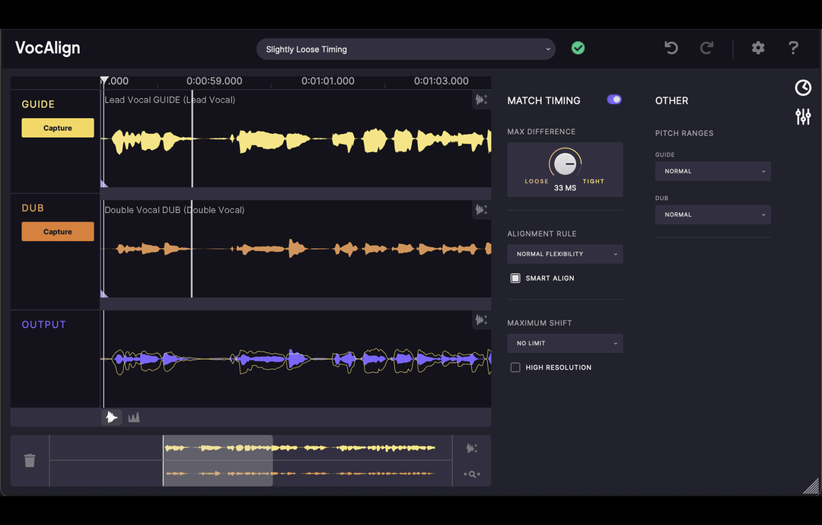Click the playhead marker on timeline ruler
This screenshot has height=525, width=822.
104,80
